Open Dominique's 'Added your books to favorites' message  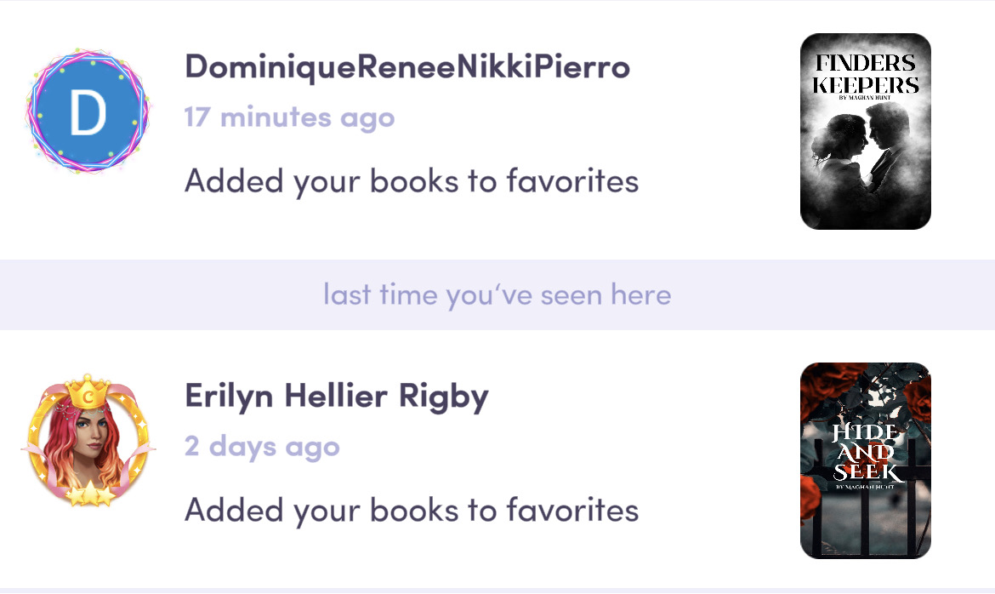point(412,182)
